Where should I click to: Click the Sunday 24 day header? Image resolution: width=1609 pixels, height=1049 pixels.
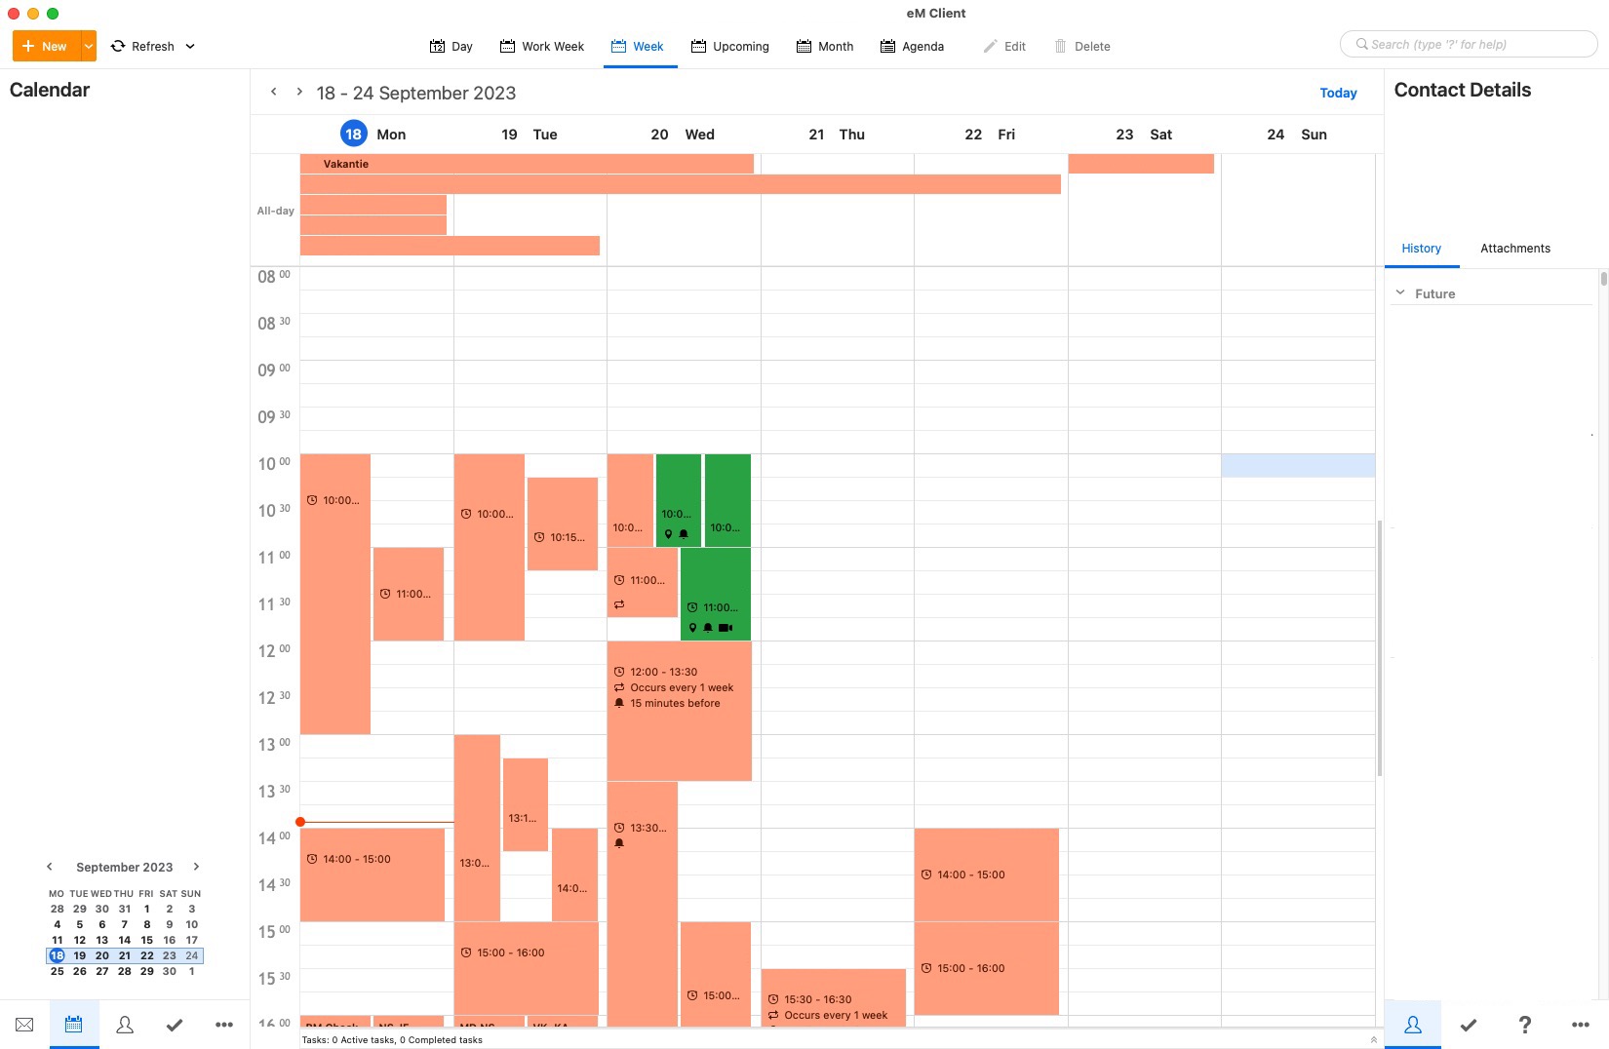(1298, 135)
